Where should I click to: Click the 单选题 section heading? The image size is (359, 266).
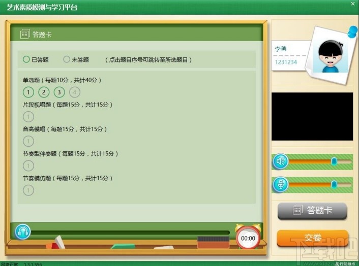pos(62,80)
